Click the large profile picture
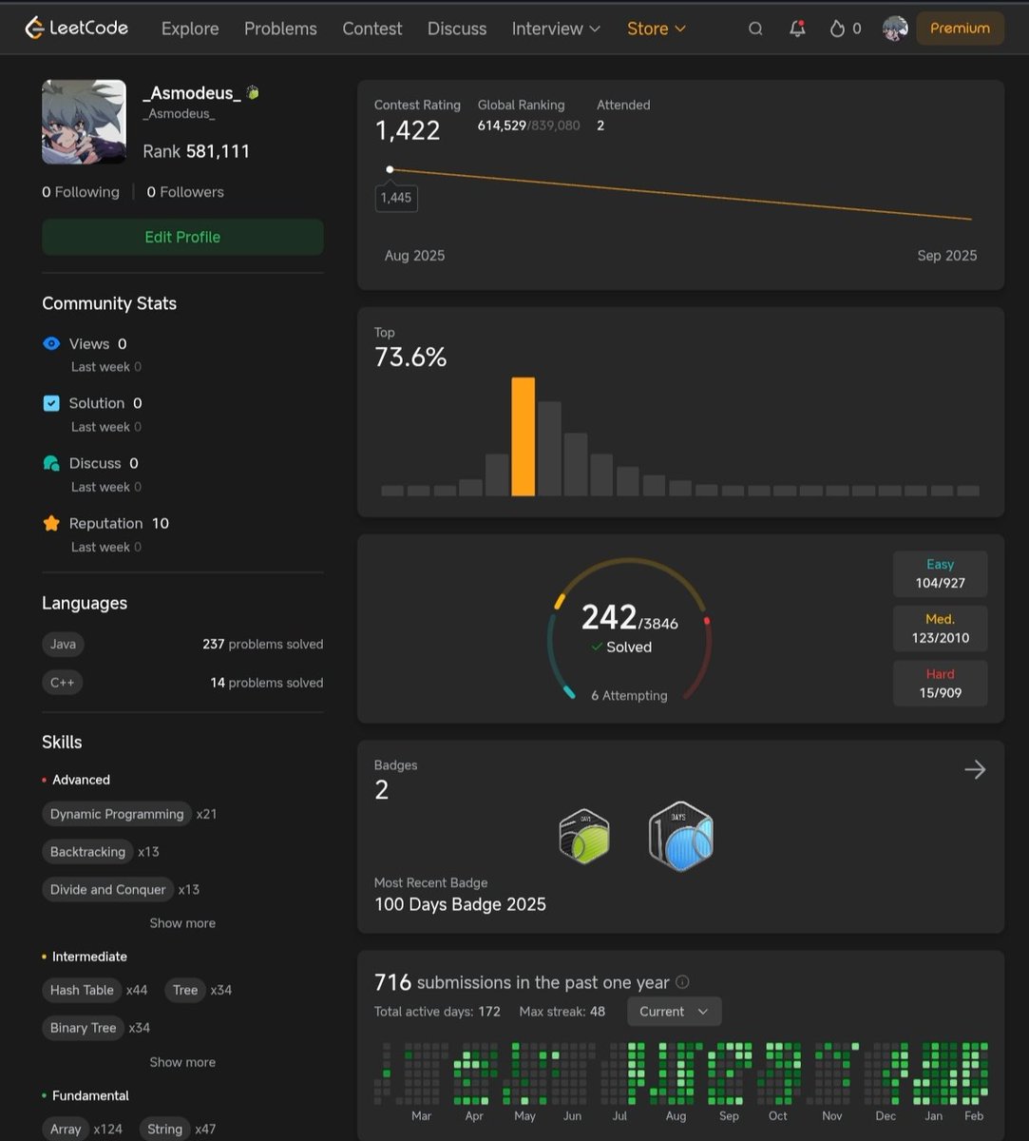This screenshot has width=1029, height=1141. 84,122
